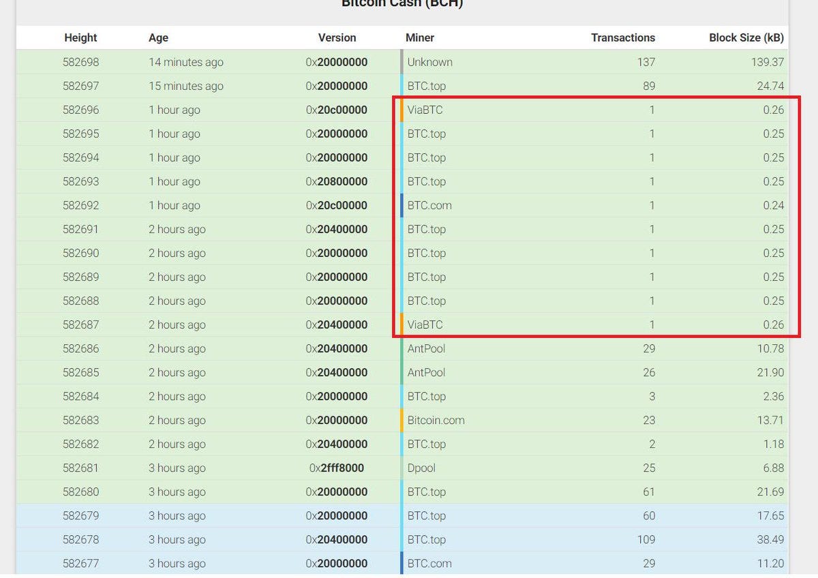
Task: Open block height 582692
Action: (80, 205)
